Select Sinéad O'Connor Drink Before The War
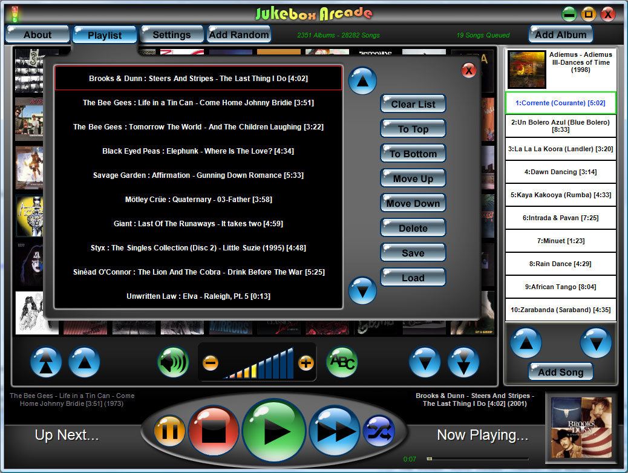 click(x=198, y=272)
